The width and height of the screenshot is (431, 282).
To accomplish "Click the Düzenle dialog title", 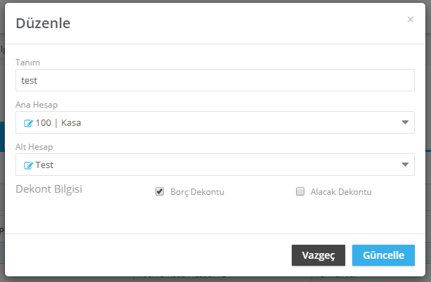I will (x=43, y=23).
